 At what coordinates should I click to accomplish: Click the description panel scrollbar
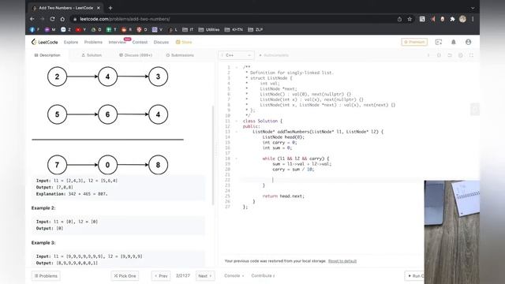click(212, 155)
